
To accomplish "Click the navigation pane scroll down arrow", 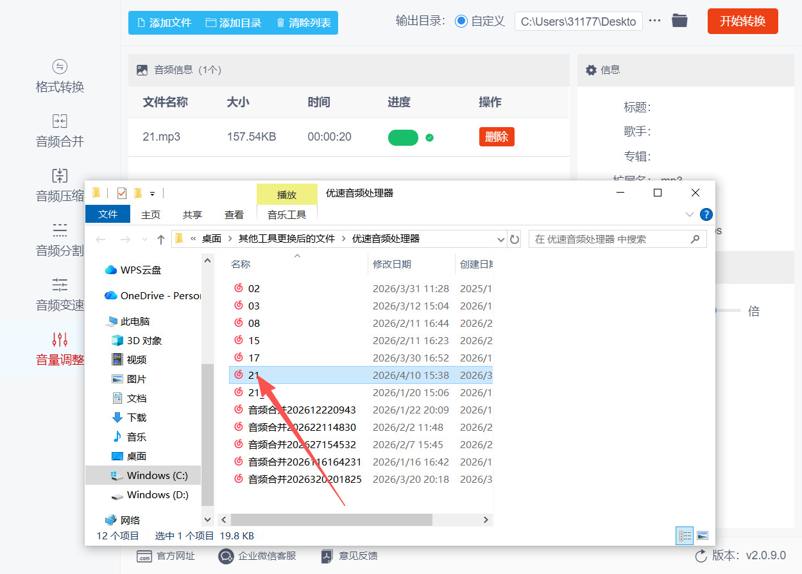I will tap(207, 519).
